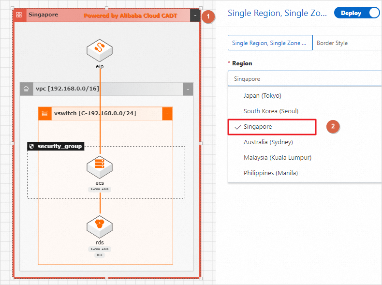Choose Singapore in region list
The height and width of the screenshot is (285, 382).
pyautogui.click(x=272, y=127)
